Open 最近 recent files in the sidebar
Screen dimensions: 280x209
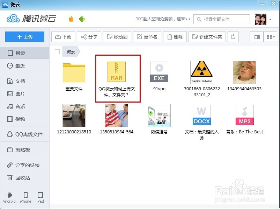click(25, 66)
